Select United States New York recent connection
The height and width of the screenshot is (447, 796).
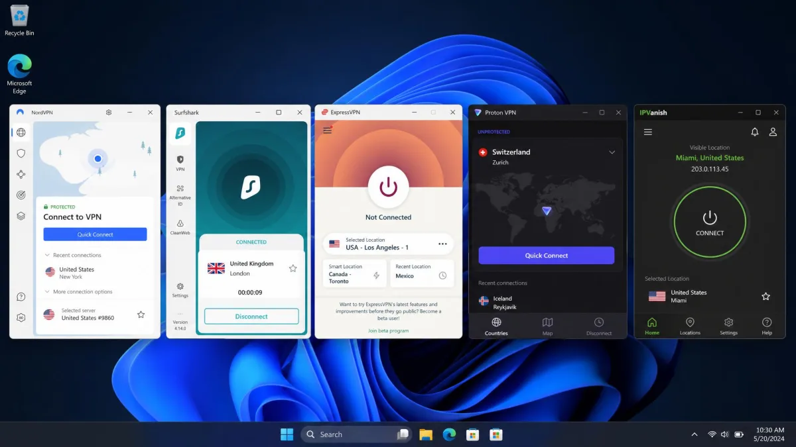pos(95,273)
